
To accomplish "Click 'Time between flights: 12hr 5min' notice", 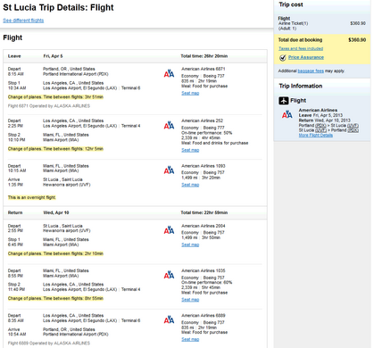I will [x=73, y=149].
